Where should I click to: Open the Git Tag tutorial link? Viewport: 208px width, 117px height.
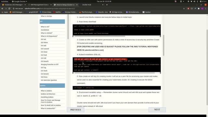(x=43, y=68)
